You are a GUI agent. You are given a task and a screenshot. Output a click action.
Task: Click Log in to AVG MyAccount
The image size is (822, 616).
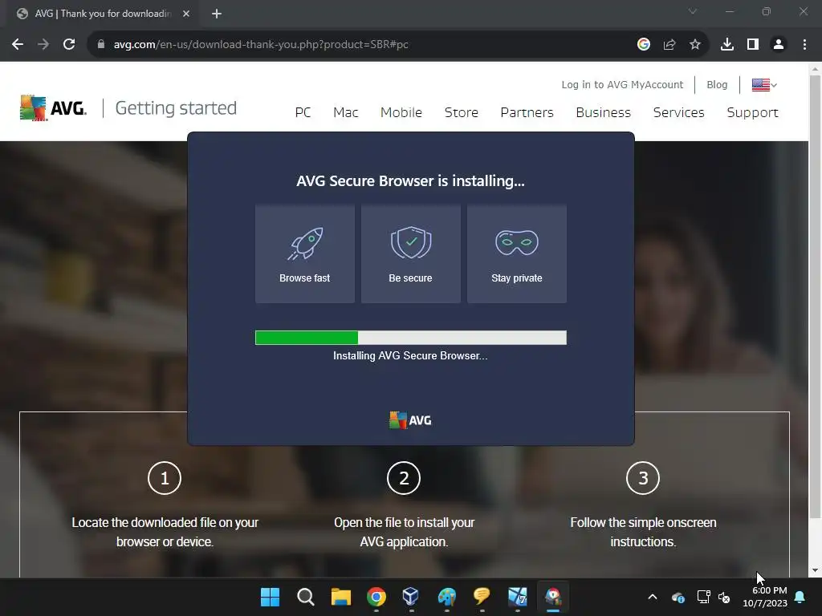[x=622, y=85]
